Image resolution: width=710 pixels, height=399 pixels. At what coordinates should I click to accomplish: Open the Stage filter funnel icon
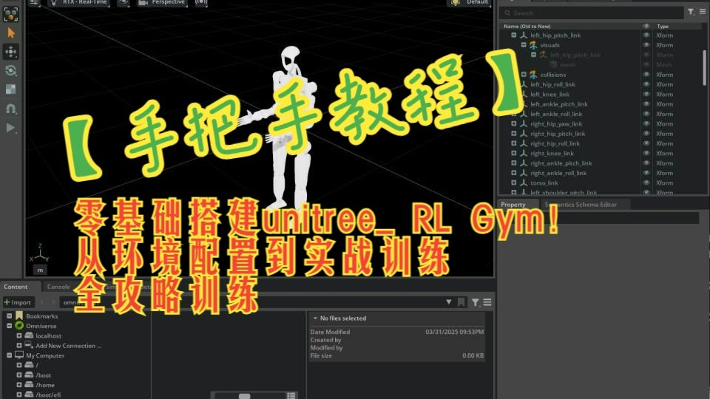[x=691, y=13]
